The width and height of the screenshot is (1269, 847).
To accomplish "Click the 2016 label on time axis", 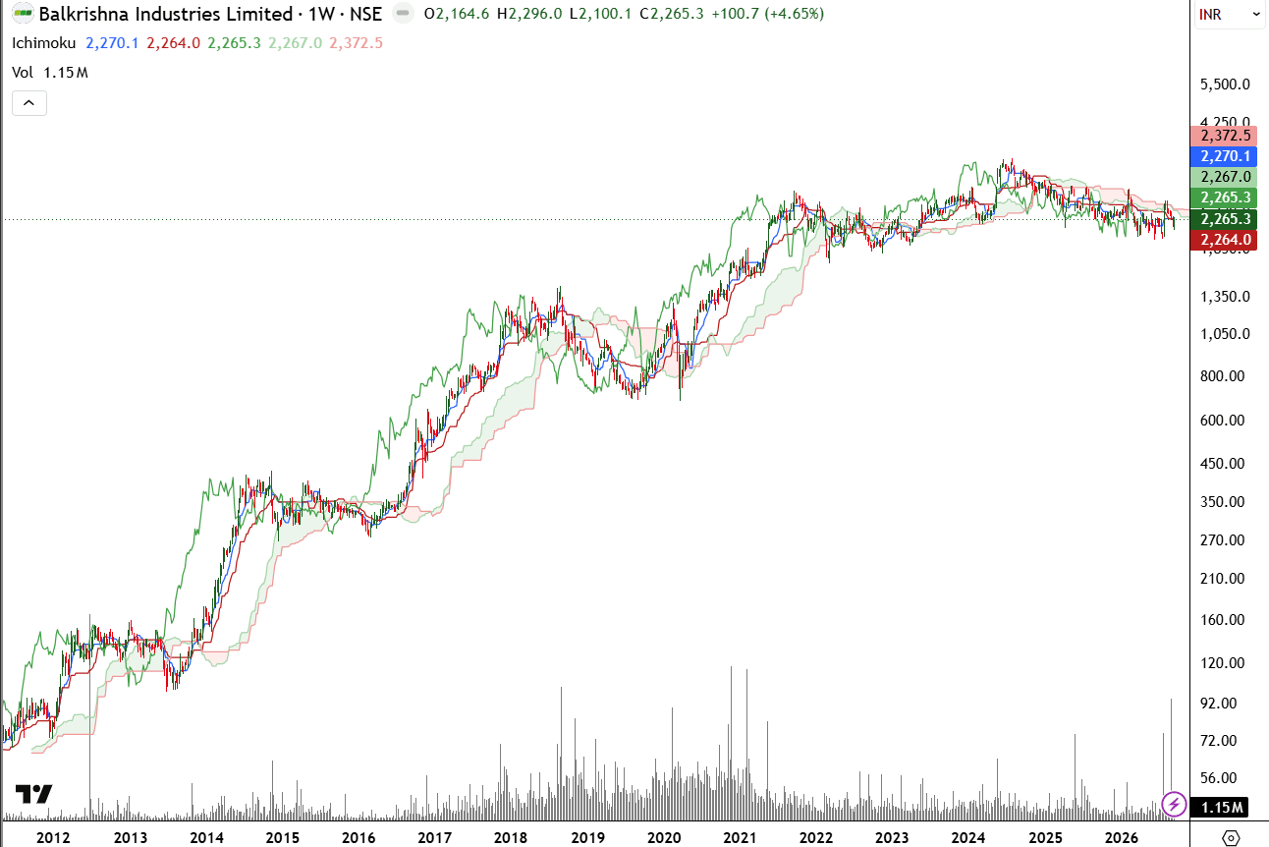I will [x=359, y=838].
